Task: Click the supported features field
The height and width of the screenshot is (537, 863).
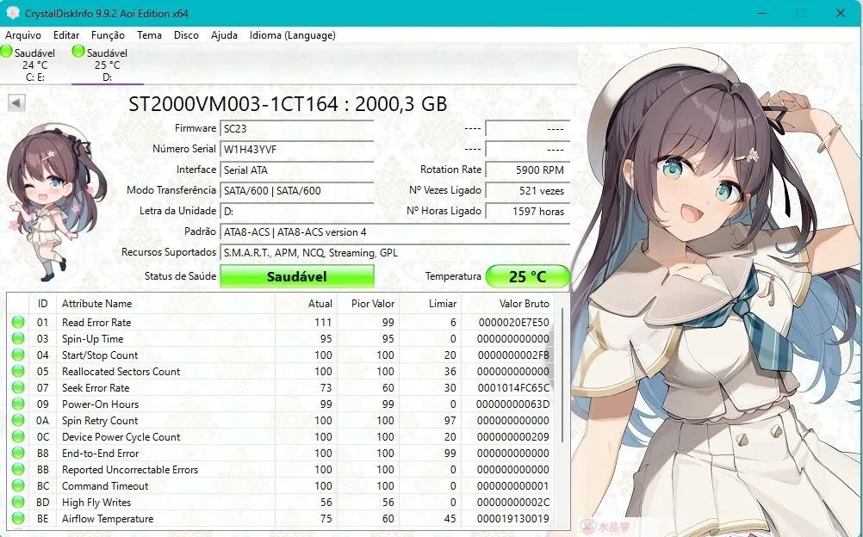Action: 394,252
